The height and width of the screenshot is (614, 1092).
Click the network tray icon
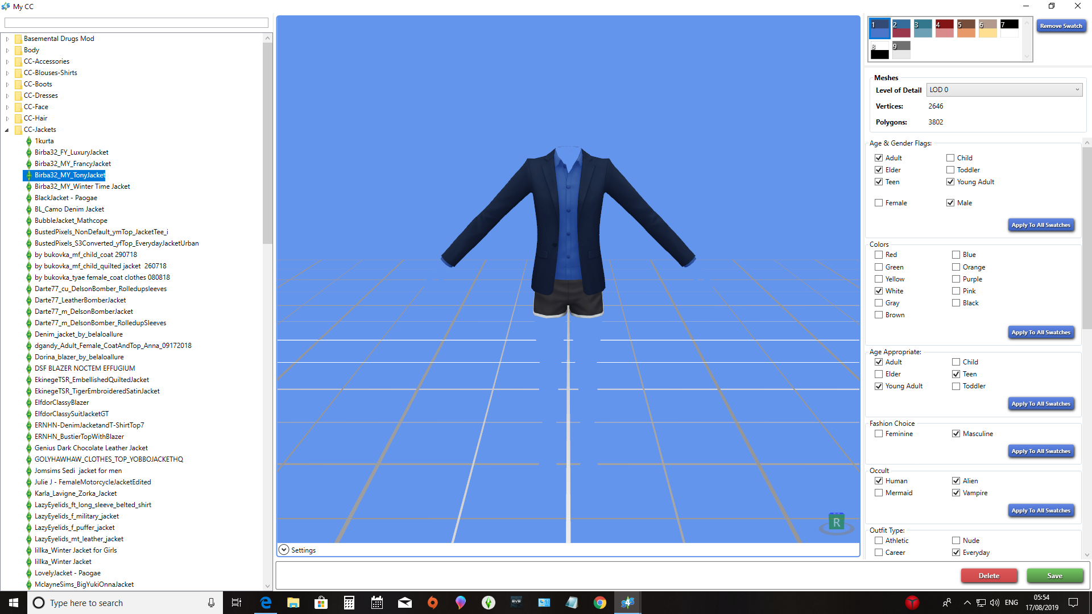click(x=981, y=603)
